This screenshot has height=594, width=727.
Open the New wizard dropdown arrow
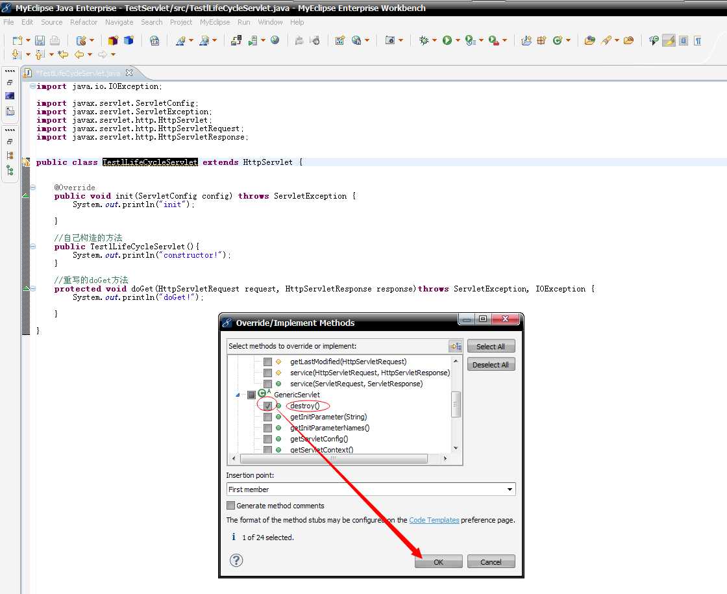[28, 41]
